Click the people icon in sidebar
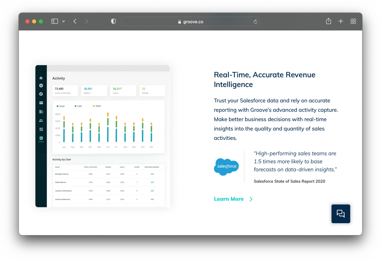 pyautogui.click(x=41, y=121)
